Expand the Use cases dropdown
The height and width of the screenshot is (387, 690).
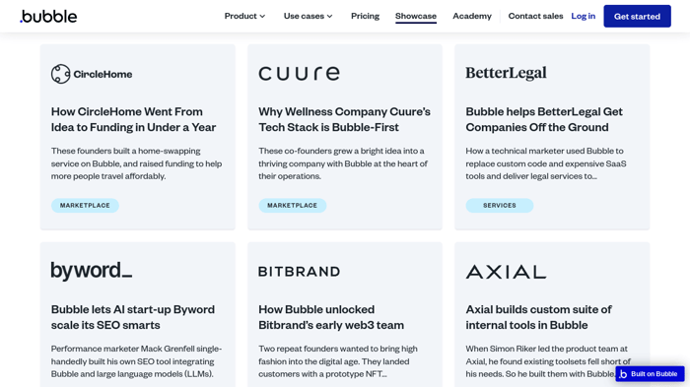(308, 17)
